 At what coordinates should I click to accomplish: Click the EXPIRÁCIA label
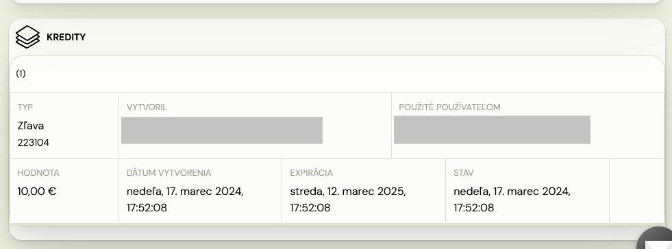[x=312, y=173]
